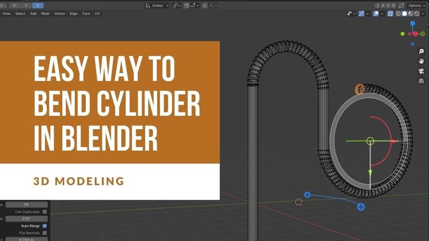
Task: Click the angle field showing 270°
Action: tap(26, 219)
